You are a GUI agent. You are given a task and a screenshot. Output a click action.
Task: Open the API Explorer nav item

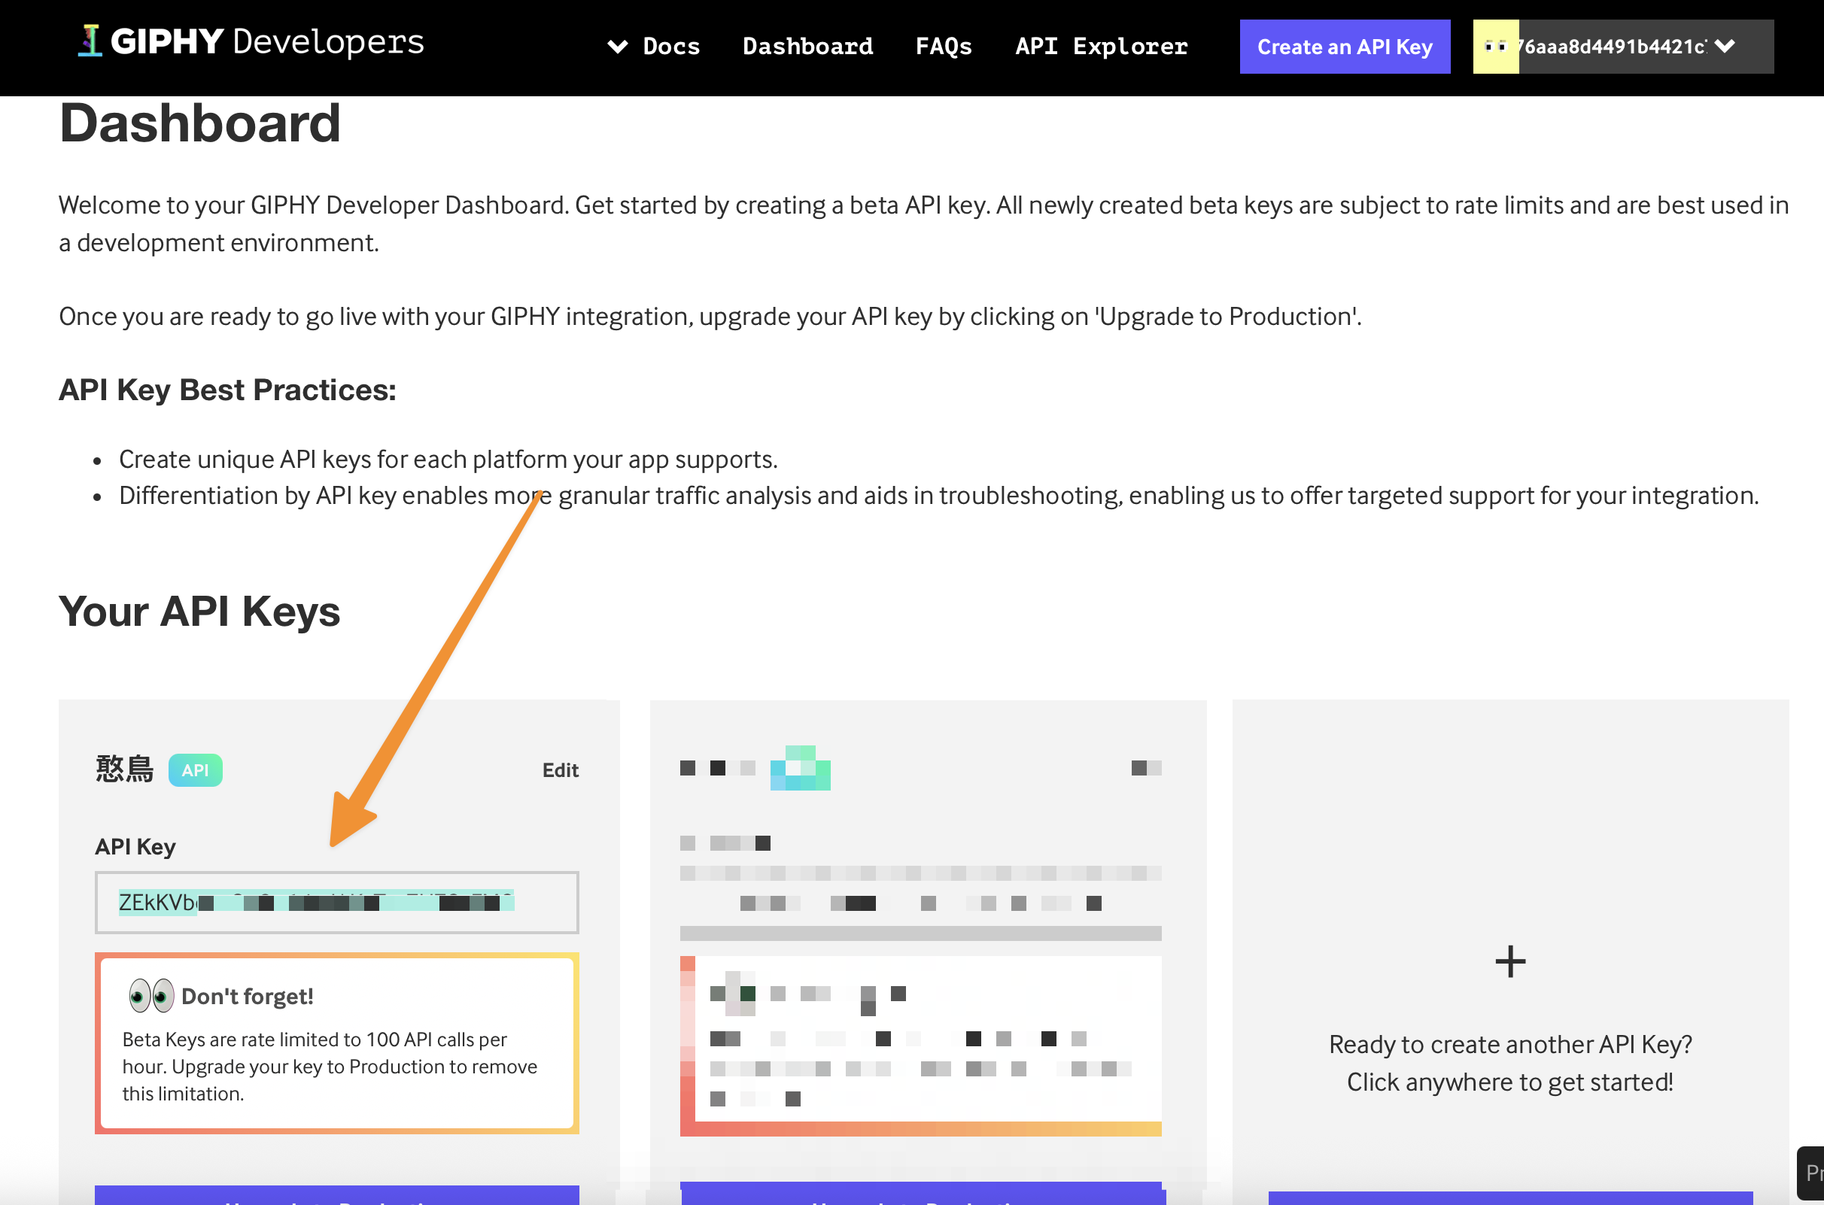[x=1101, y=46]
